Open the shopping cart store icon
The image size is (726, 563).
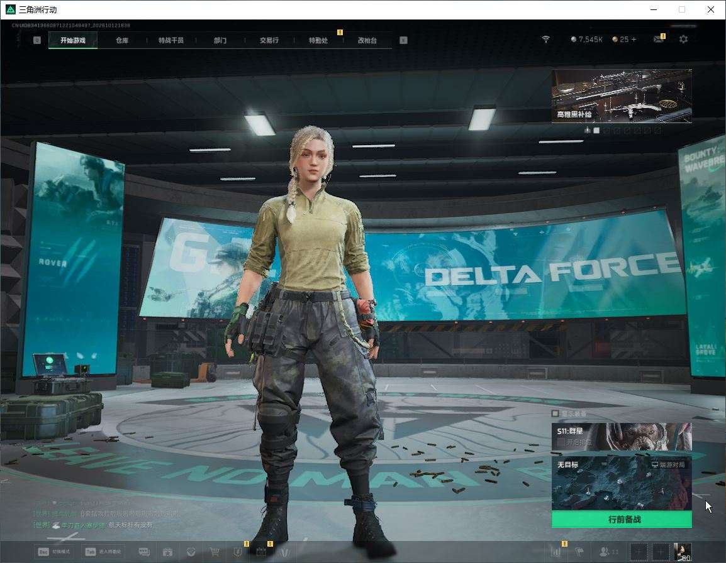point(215,552)
